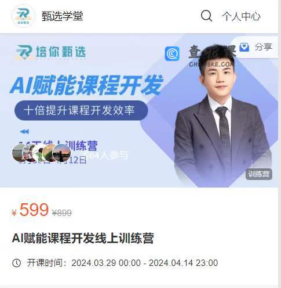Click the 甄选学堂 round logo

23,16
